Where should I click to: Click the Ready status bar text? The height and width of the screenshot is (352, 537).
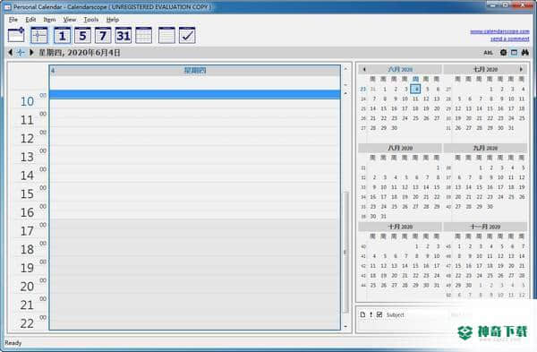point(13,343)
